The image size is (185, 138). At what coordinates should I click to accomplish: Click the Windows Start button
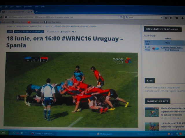pyautogui.click(x=4, y=133)
